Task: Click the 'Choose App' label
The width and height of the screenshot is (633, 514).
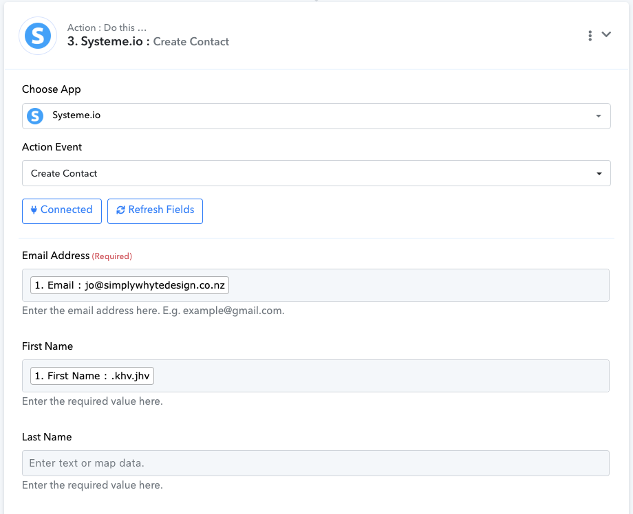Action: (x=52, y=89)
